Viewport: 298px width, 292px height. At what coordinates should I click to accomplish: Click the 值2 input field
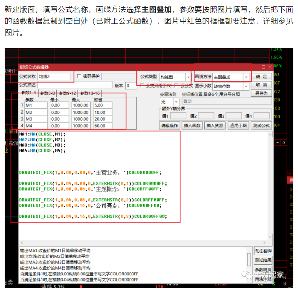coord(206,116)
